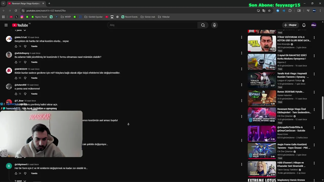Open the Hytale video thumbnail
The width and height of the screenshot is (324, 182).
coord(262,98)
